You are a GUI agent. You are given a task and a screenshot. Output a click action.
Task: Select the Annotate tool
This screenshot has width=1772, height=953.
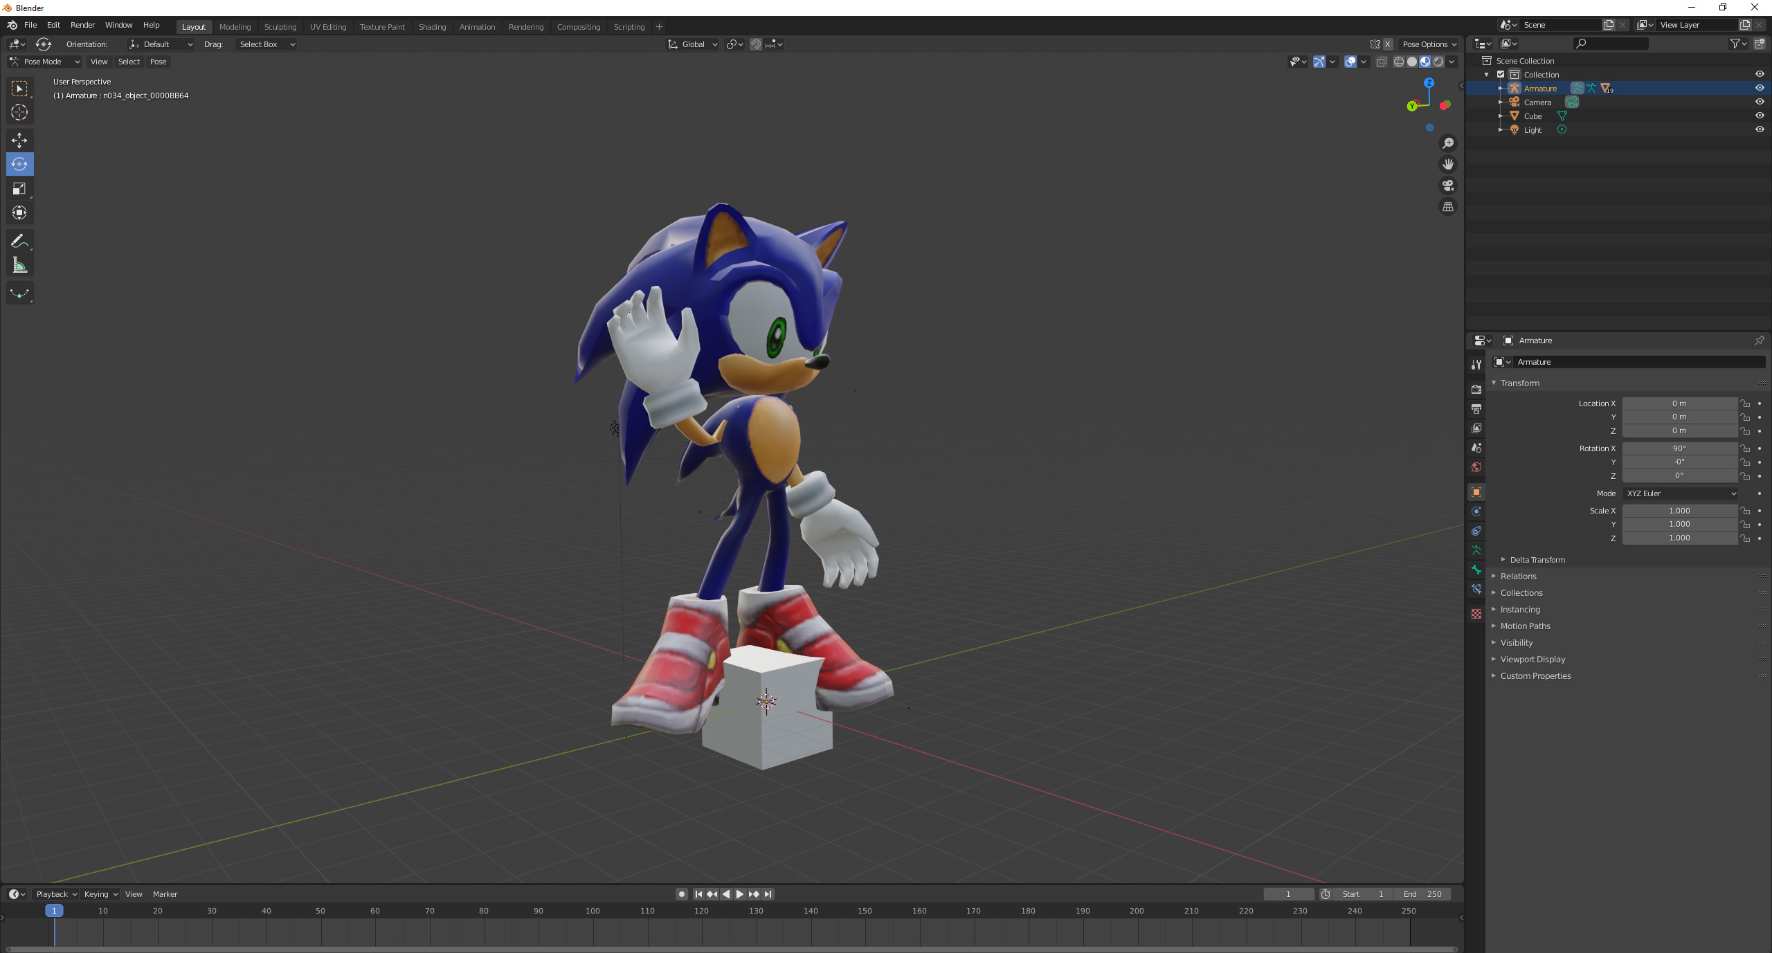pos(19,240)
